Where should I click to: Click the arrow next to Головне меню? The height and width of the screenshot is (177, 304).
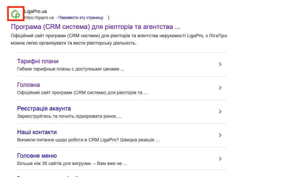pos(220,159)
